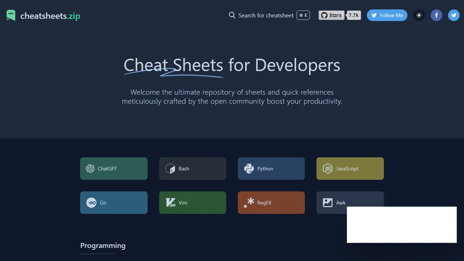This screenshot has height=261, width=464.
Task: Click the search magnifier icon
Action: pos(232,15)
